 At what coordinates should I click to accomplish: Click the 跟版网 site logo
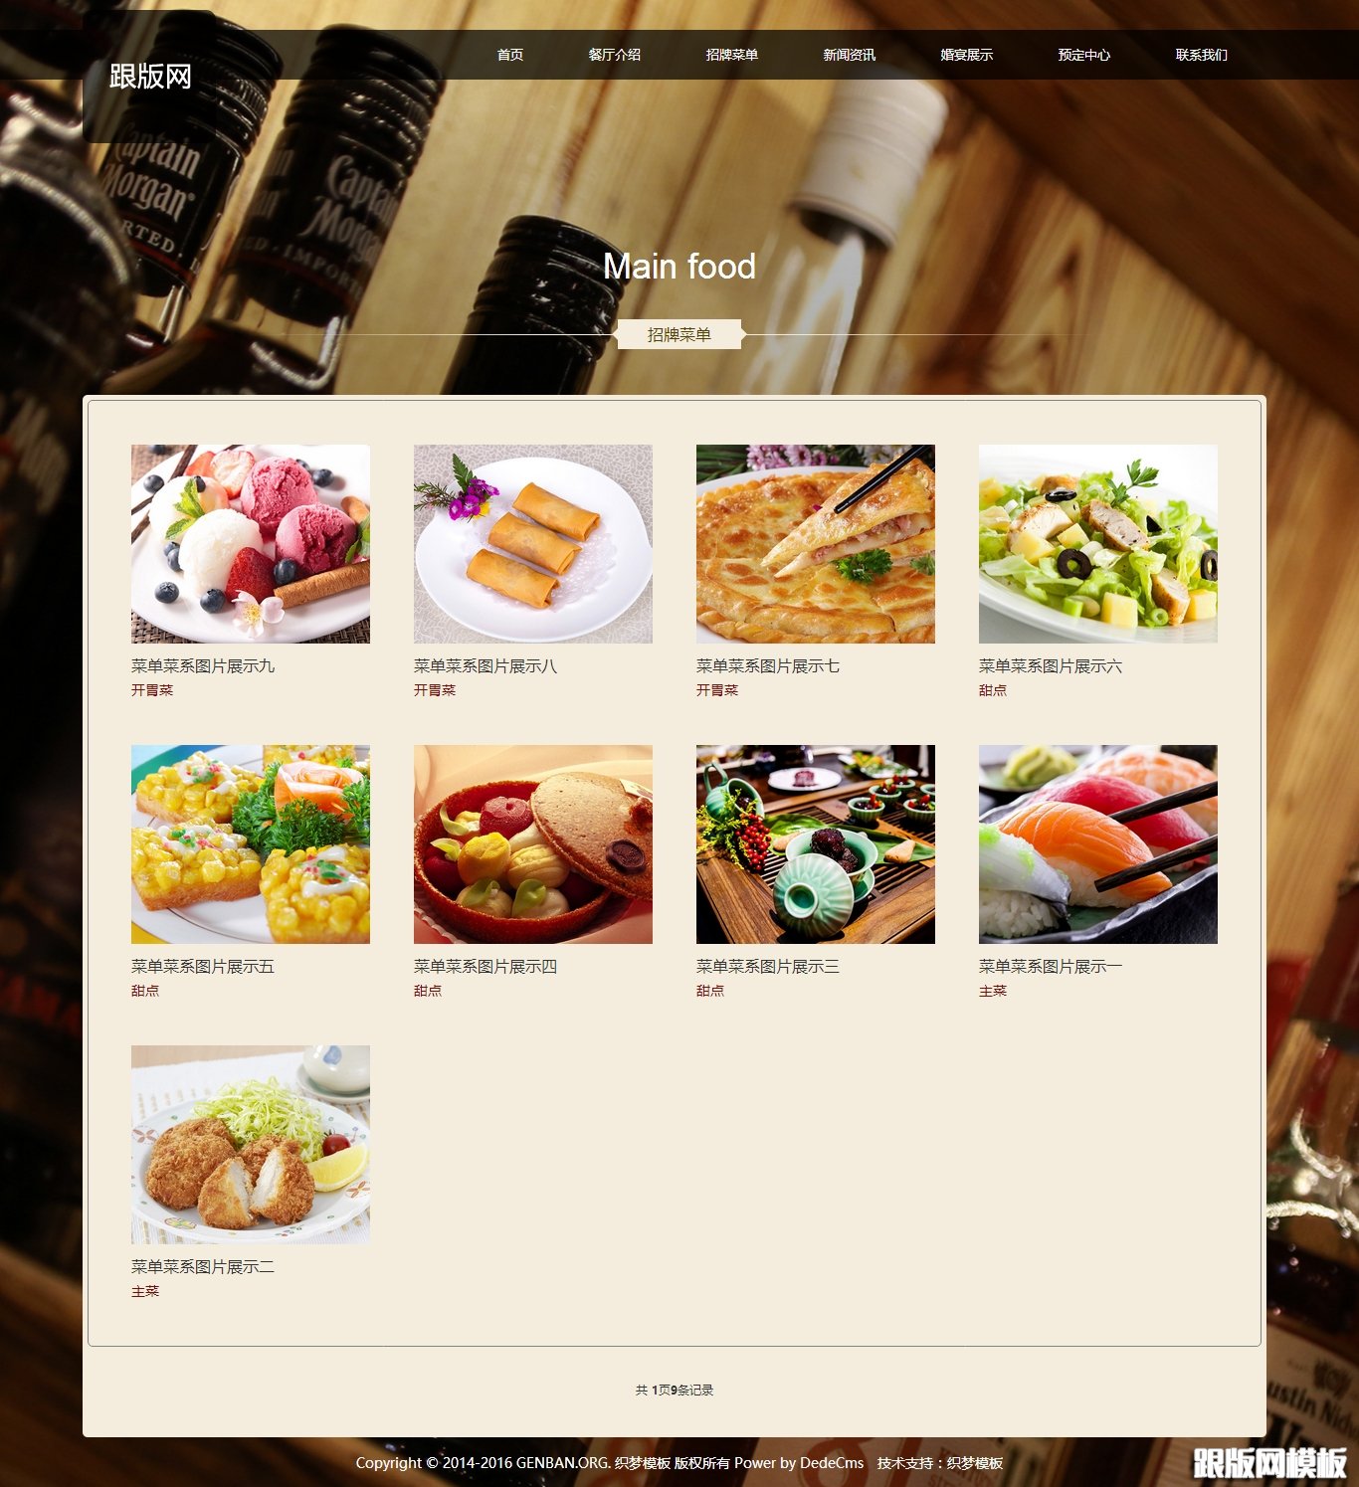click(x=150, y=77)
